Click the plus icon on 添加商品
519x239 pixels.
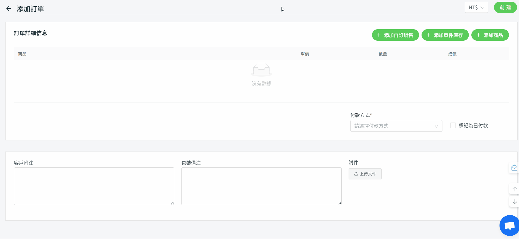[478, 35]
